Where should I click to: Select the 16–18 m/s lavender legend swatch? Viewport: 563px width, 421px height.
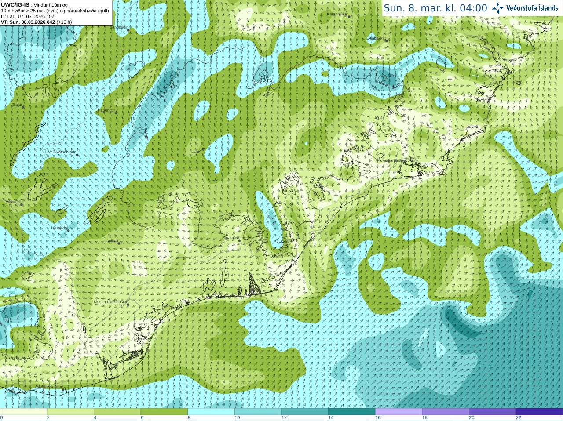point(398,412)
